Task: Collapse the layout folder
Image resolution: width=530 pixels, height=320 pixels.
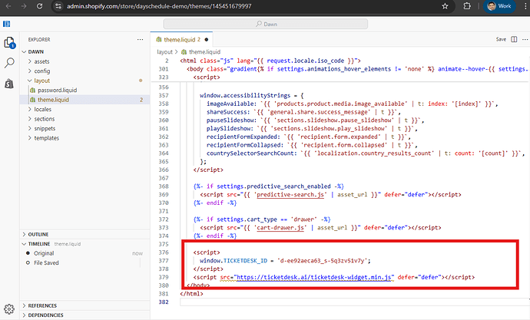Action: [x=42, y=80]
